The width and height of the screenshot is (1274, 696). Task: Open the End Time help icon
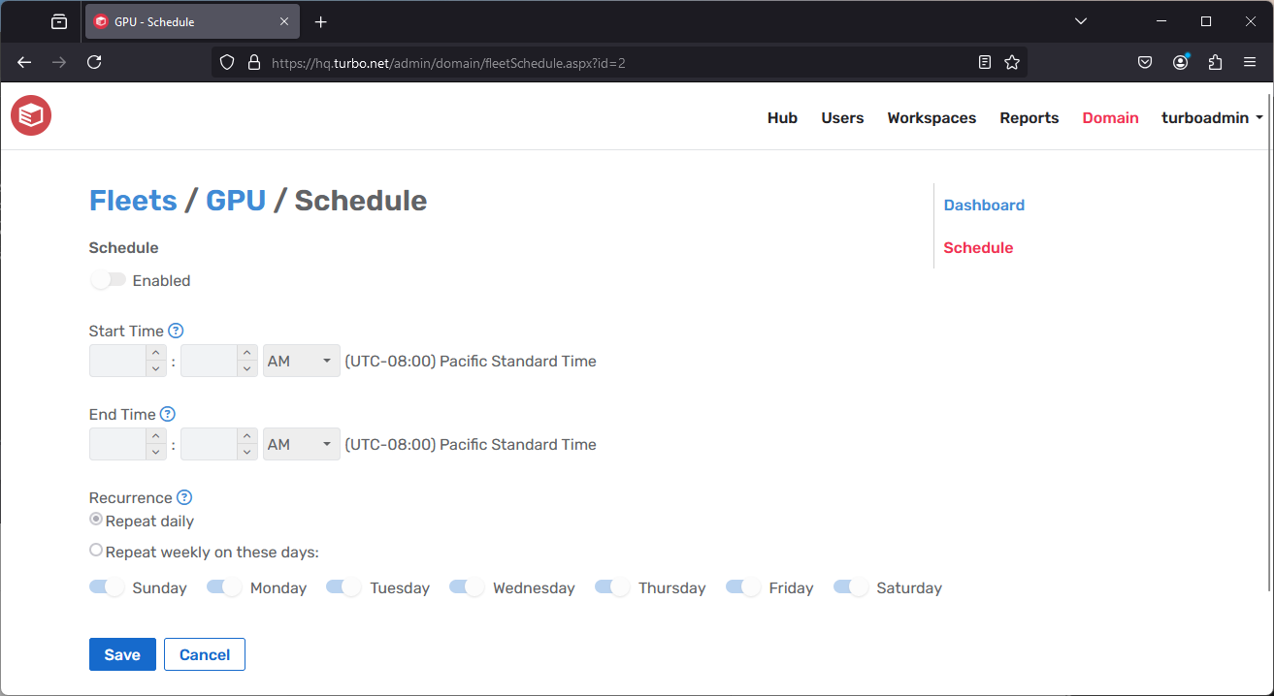point(166,414)
